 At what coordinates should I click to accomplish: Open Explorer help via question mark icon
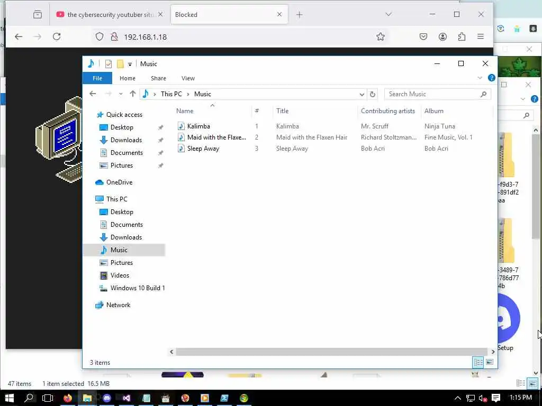click(491, 78)
